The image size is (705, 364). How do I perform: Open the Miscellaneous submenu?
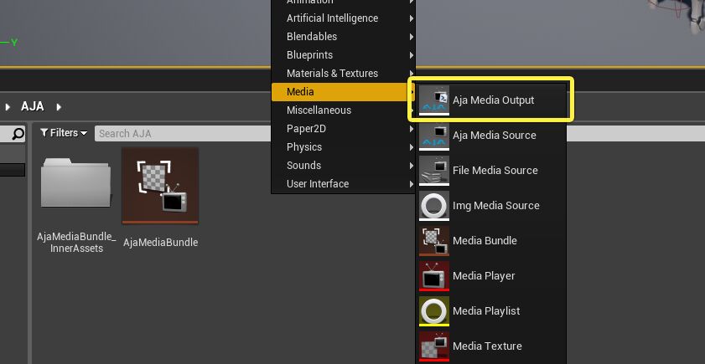[x=344, y=110]
